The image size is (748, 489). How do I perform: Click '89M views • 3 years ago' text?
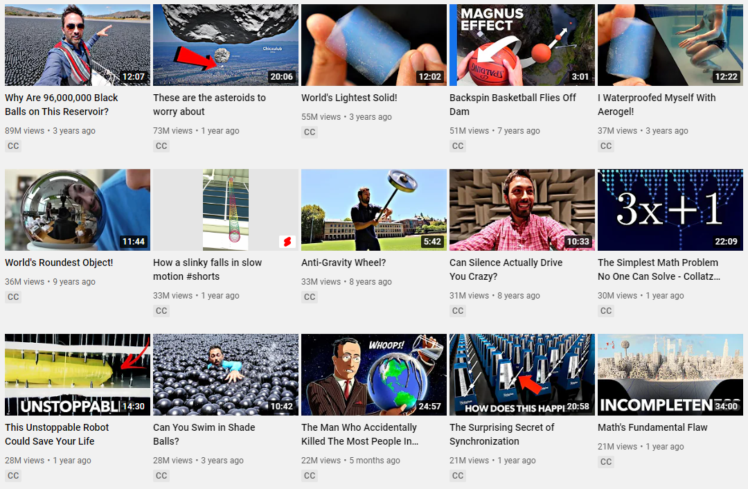click(50, 131)
